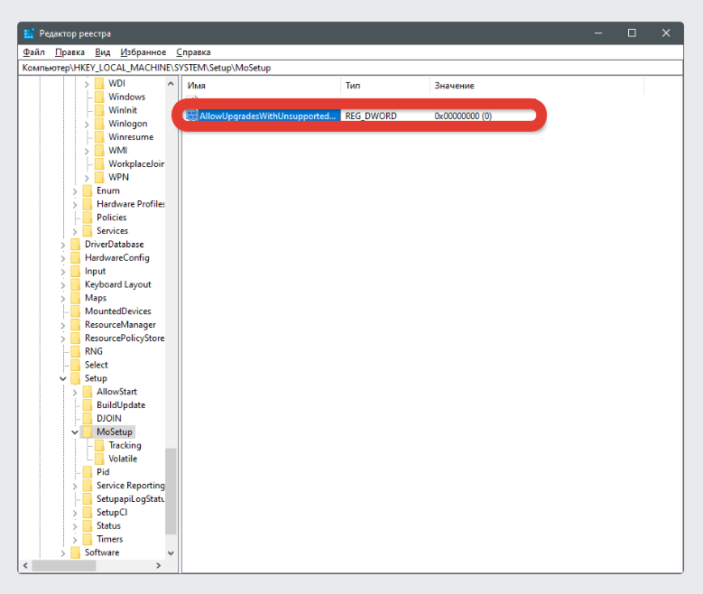Select the SetupapiLogStatus key
The width and height of the screenshot is (703, 594).
click(x=131, y=499)
